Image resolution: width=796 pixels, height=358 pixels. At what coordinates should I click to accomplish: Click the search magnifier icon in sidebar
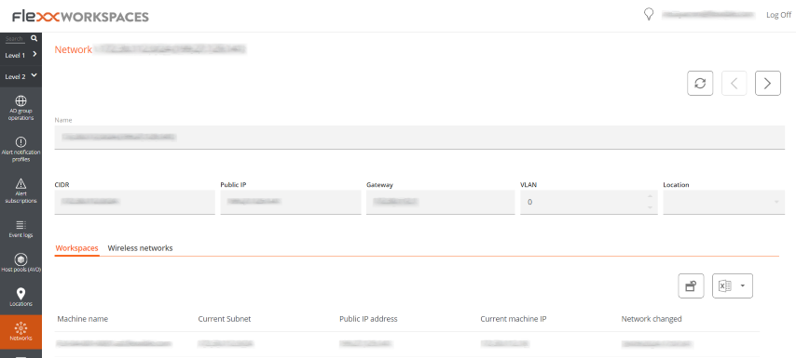point(34,38)
